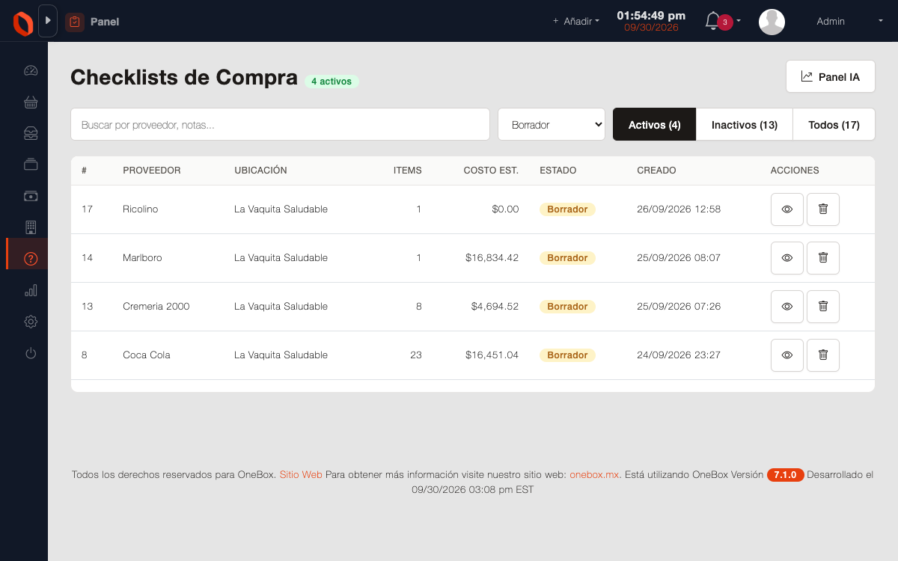Click the $16,834.42 cost value
This screenshot has width=898, height=561.
[x=492, y=258]
